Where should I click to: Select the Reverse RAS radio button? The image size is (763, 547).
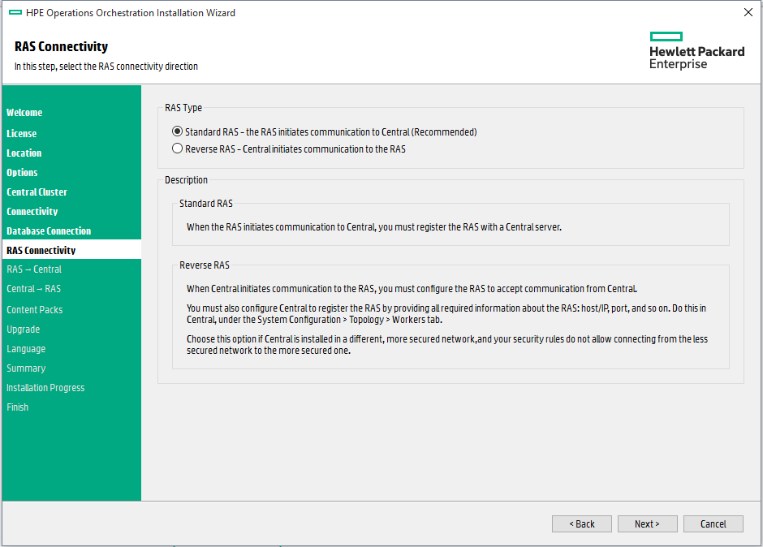[x=178, y=149]
